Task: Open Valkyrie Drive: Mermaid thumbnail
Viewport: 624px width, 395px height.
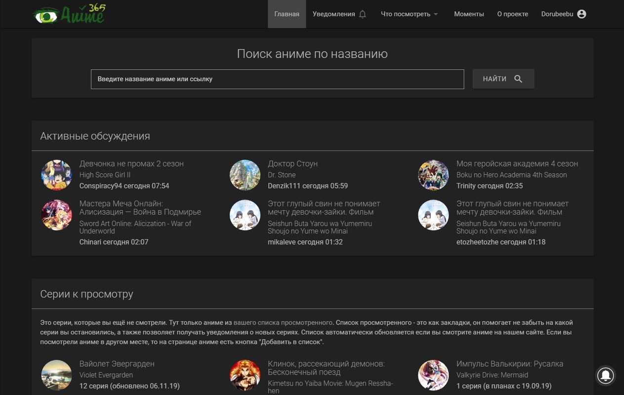Action: pyautogui.click(x=433, y=375)
